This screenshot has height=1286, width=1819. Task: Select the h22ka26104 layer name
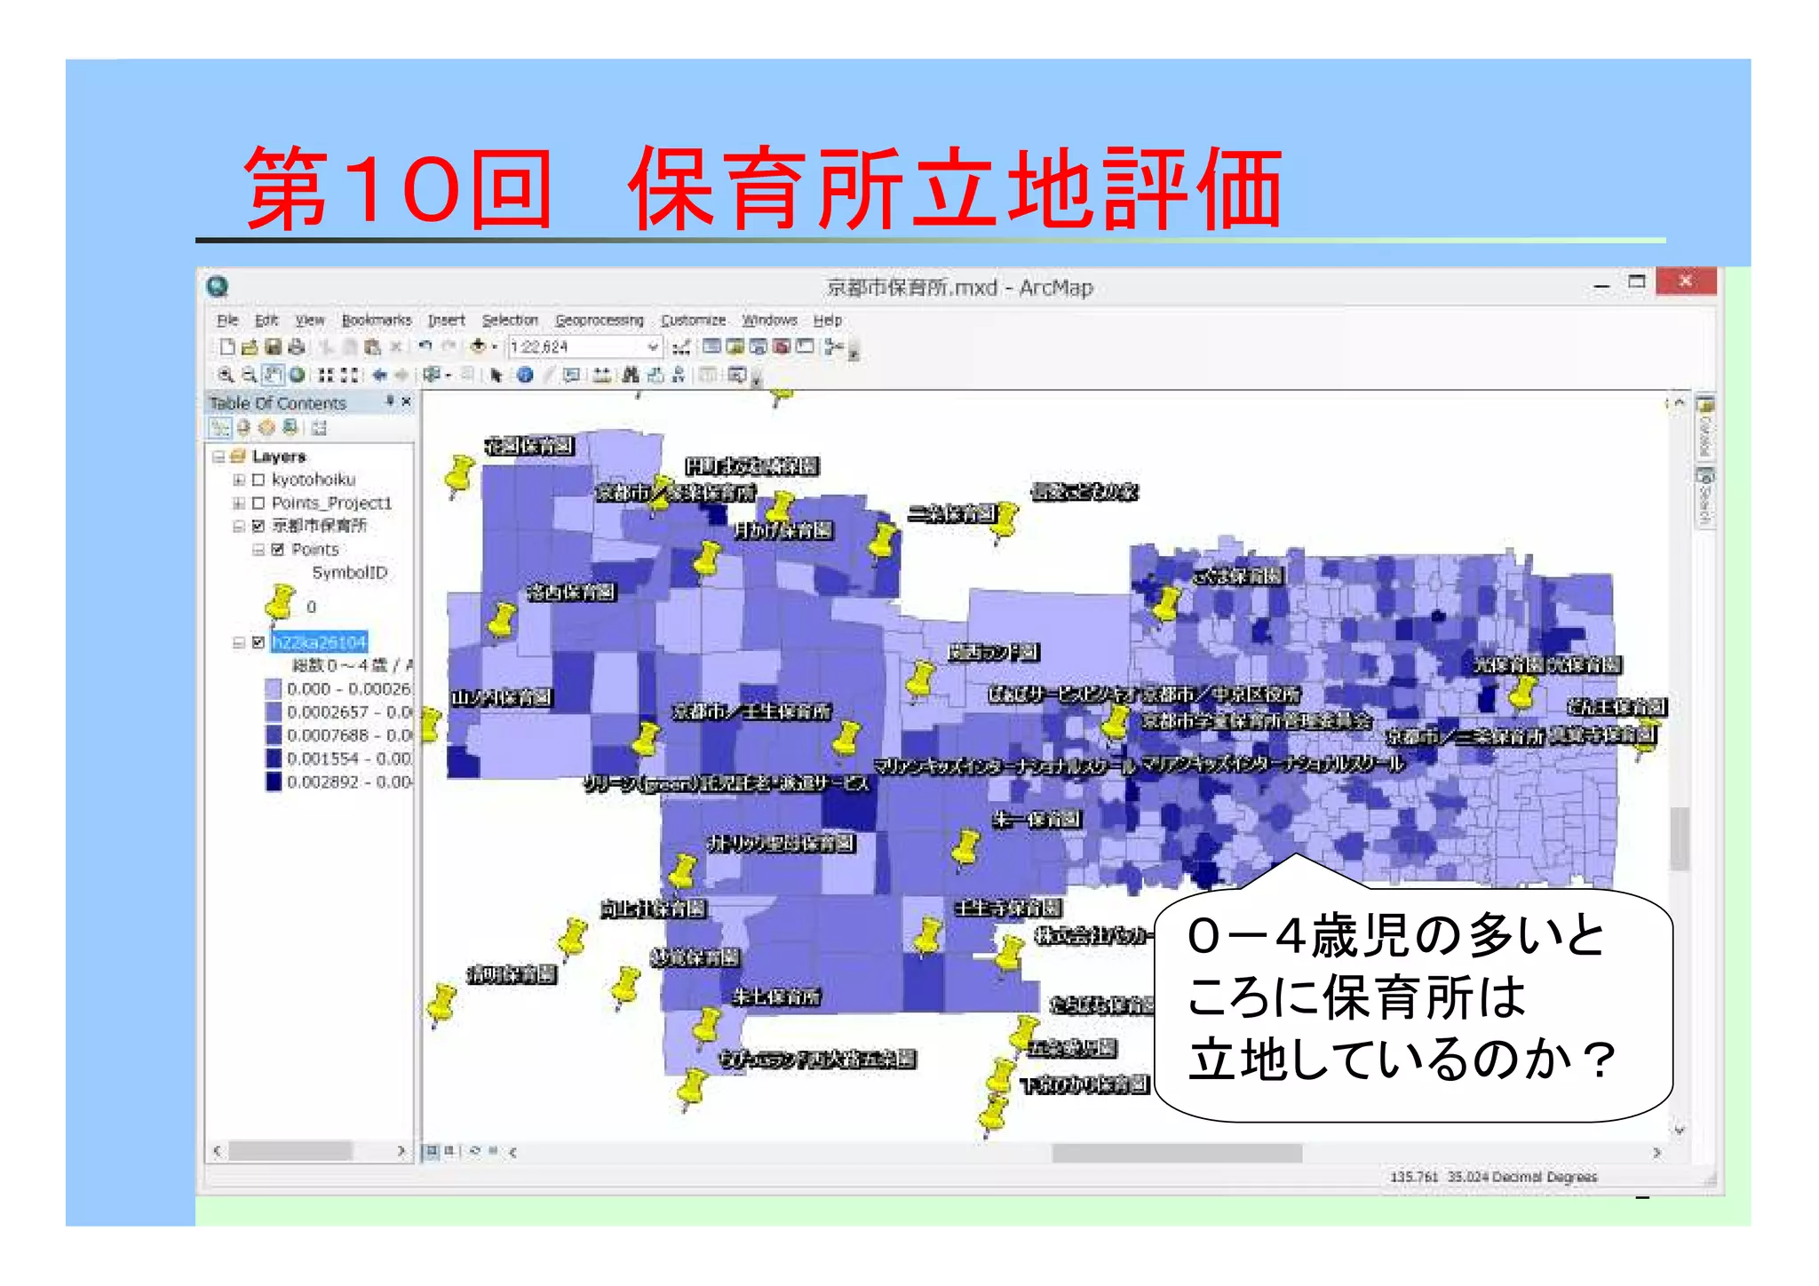tap(319, 642)
